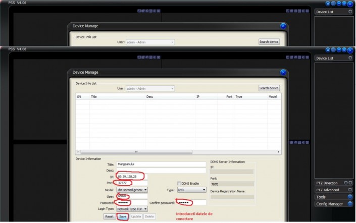Image resolution: width=356 pixels, height=223 pixels.
Task: Collapse the Device List panel icon
Action: click(x=350, y=58)
